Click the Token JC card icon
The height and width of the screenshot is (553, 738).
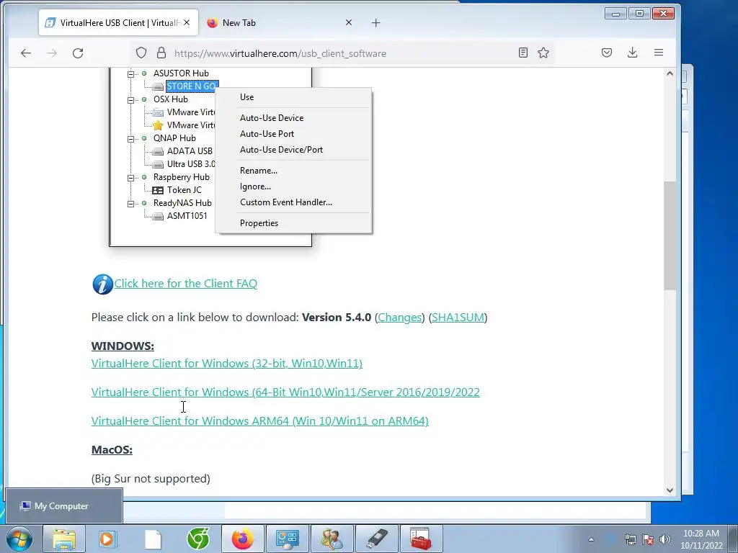[158, 190]
